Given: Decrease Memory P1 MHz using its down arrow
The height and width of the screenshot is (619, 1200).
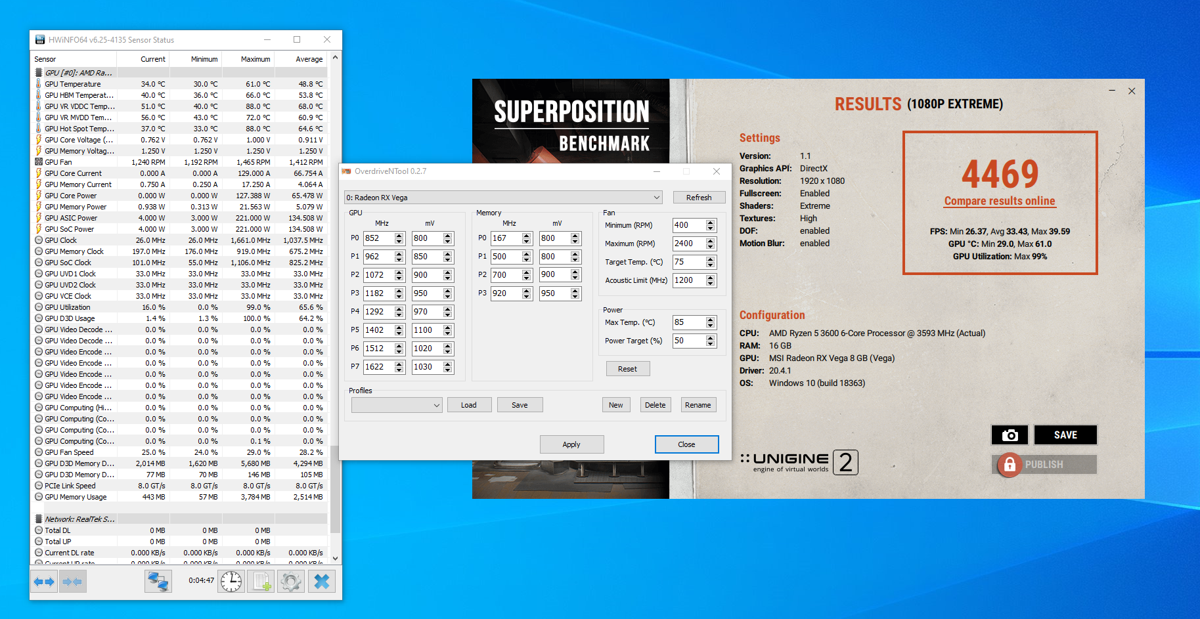Looking at the screenshot, I should coord(527,260).
